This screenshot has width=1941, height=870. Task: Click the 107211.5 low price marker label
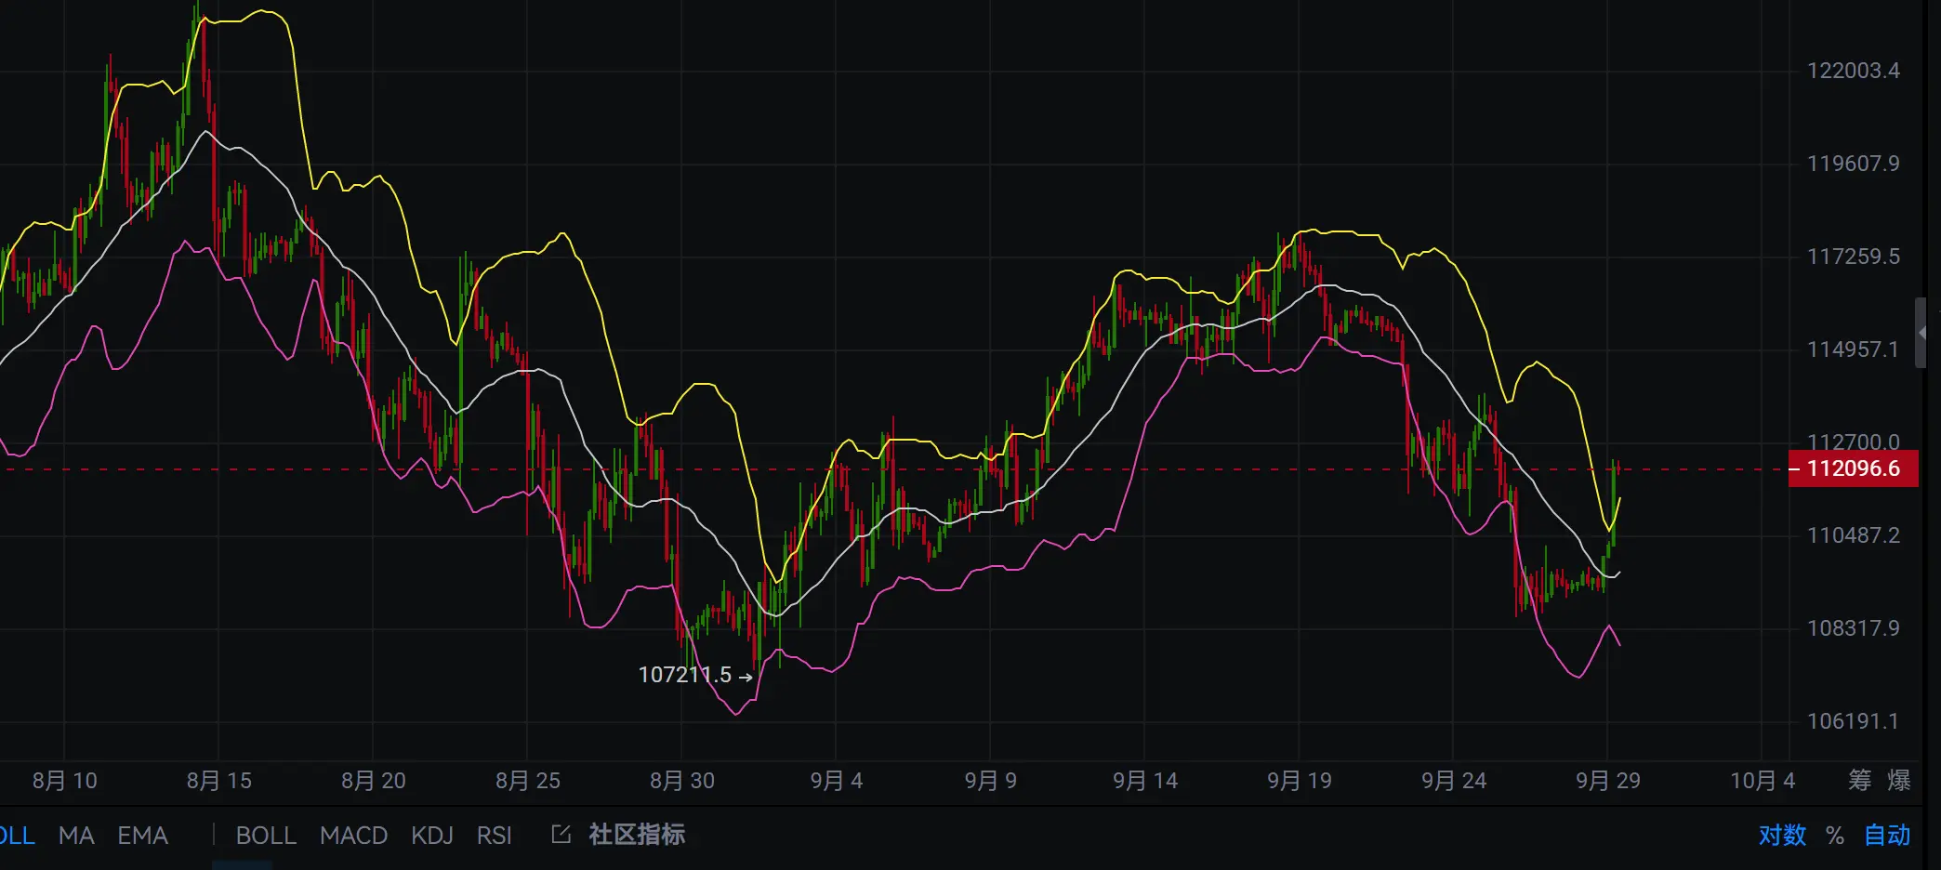pyautogui.click(x=684, y=675)
